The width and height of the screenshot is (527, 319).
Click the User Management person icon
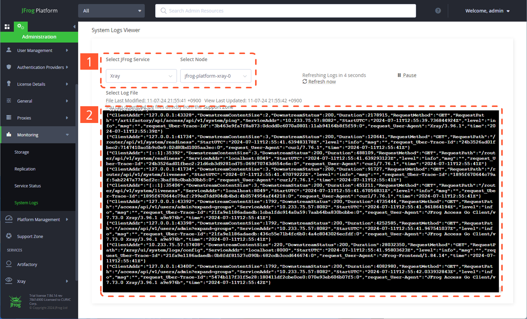[x=9, y=50]
